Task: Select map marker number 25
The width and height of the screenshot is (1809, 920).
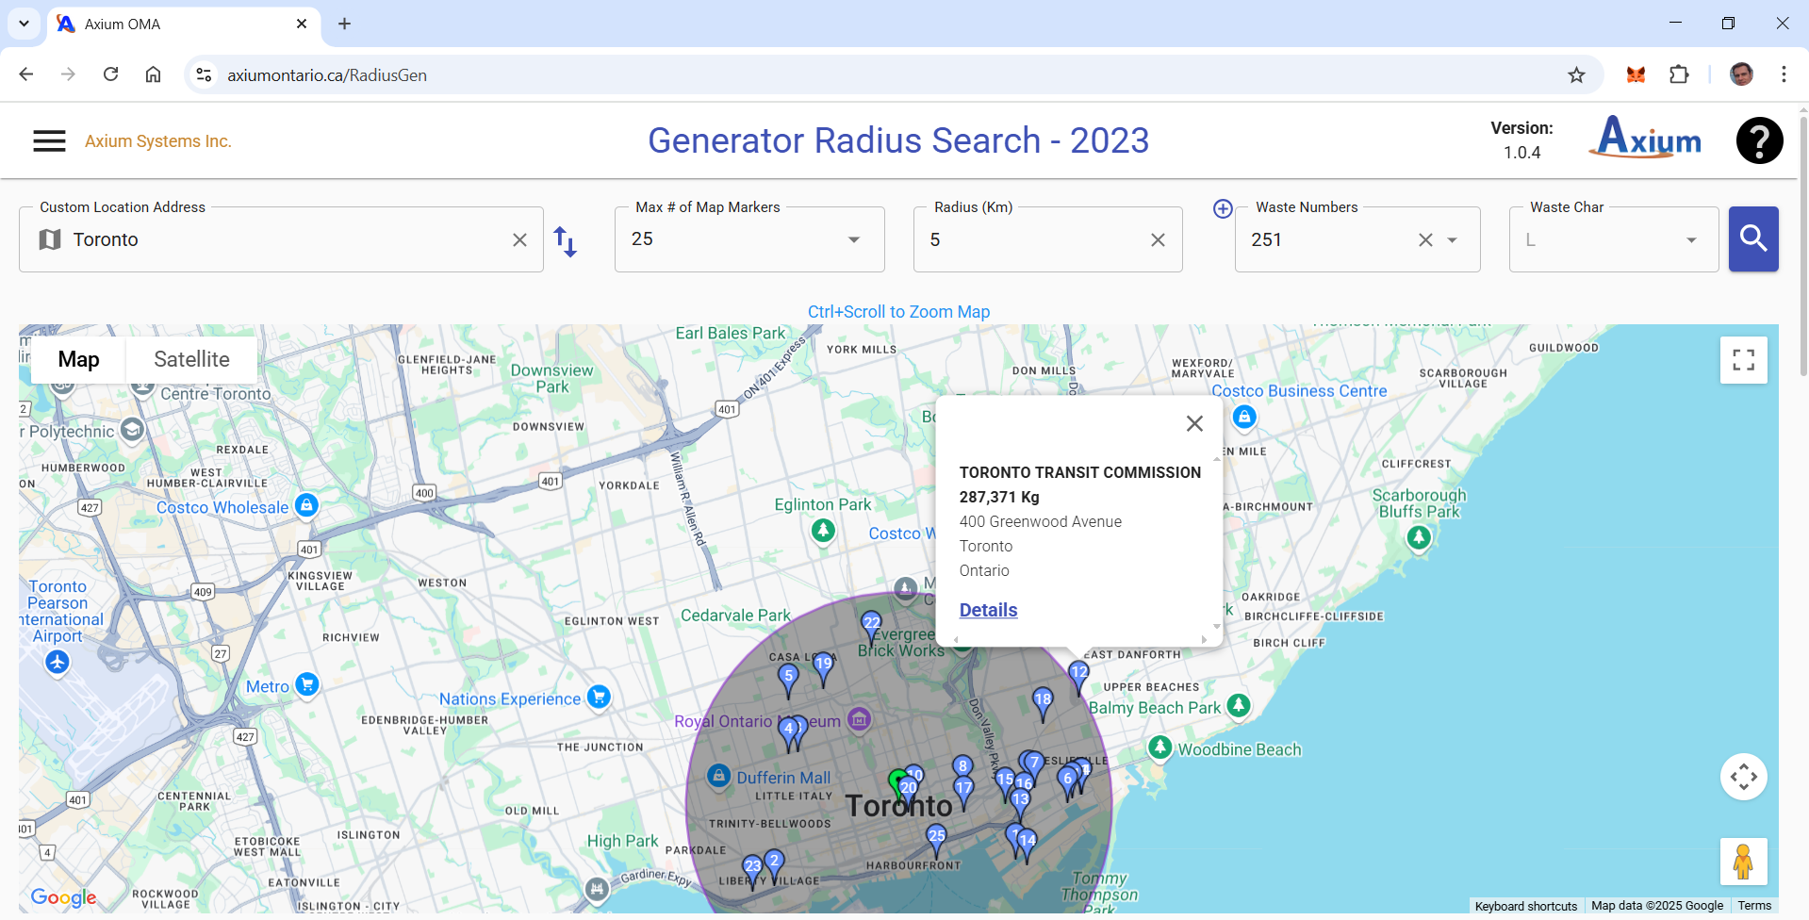Action: click(x=936, y=839)
